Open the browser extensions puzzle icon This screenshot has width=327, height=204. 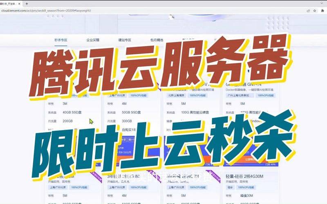coord(323,11)
